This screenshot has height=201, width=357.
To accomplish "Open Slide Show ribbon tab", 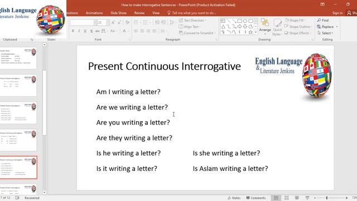I will (x=118, y=13).
